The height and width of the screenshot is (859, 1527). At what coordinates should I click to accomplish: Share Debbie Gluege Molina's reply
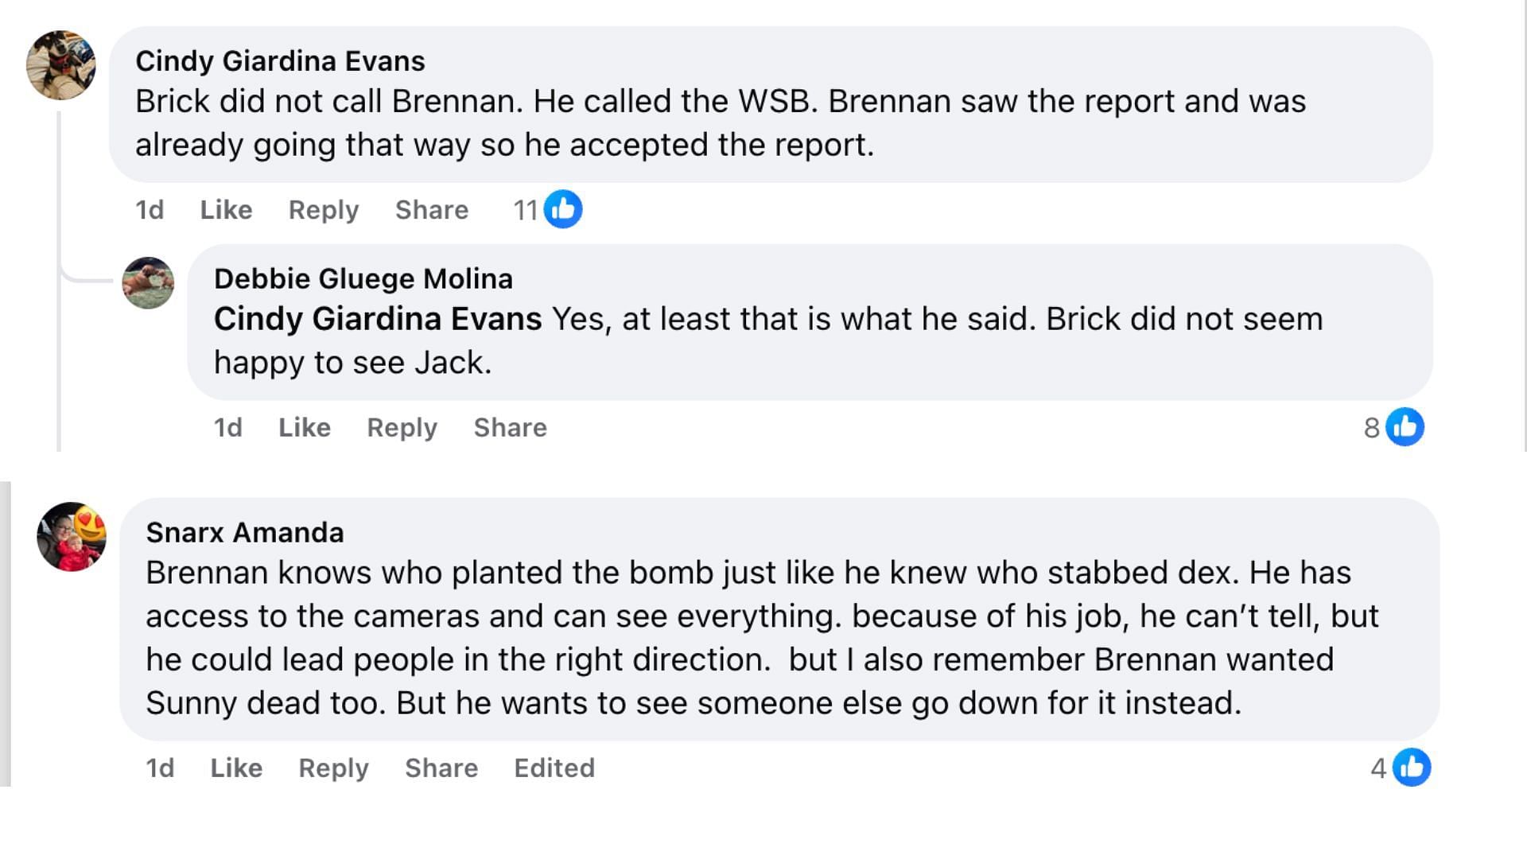click(511, 428)
